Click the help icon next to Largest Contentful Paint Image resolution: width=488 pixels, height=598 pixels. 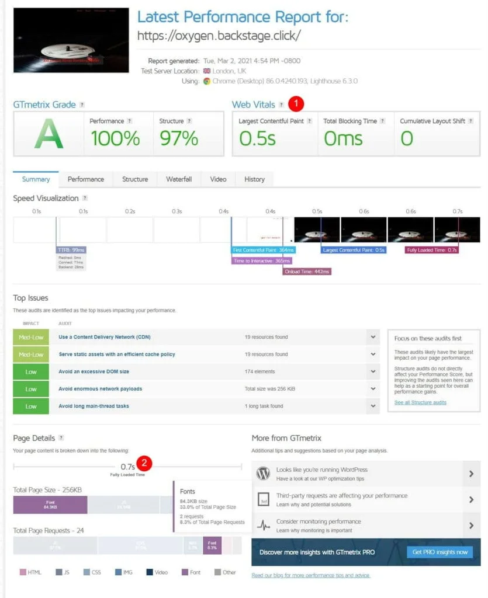309,121
